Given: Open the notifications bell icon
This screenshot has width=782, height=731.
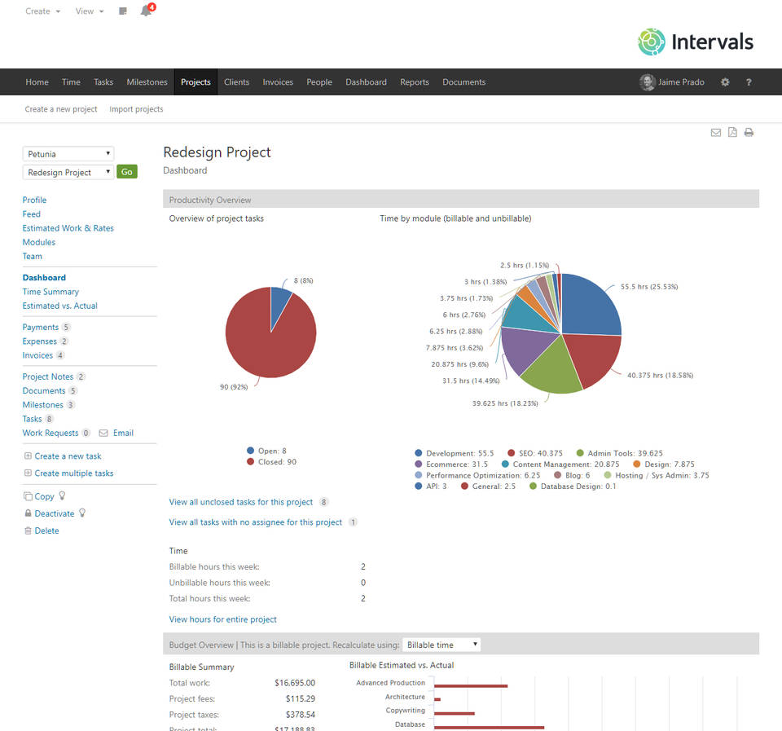Looking at the screenshot, I should coord(147,11).
